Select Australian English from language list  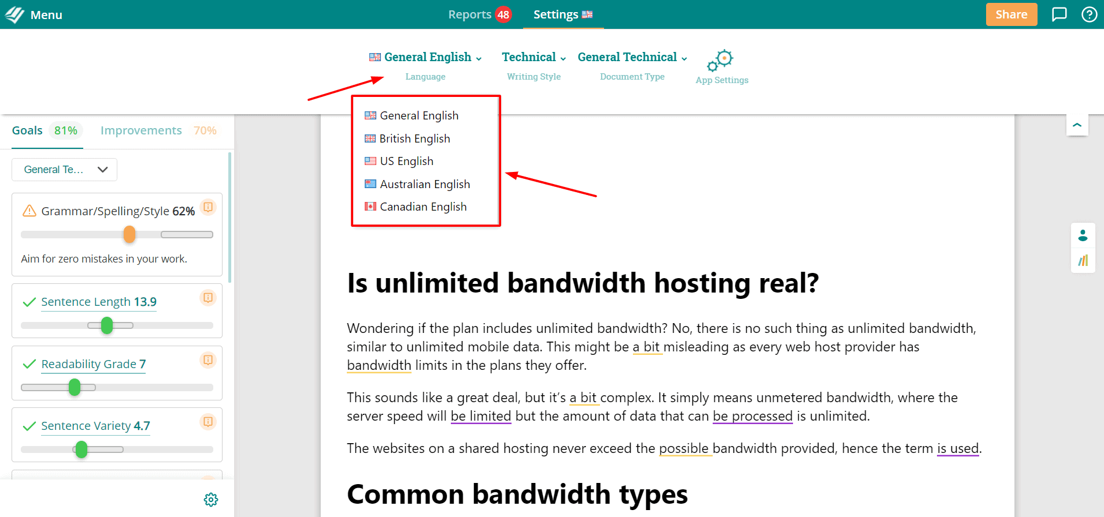pos(417,184)
